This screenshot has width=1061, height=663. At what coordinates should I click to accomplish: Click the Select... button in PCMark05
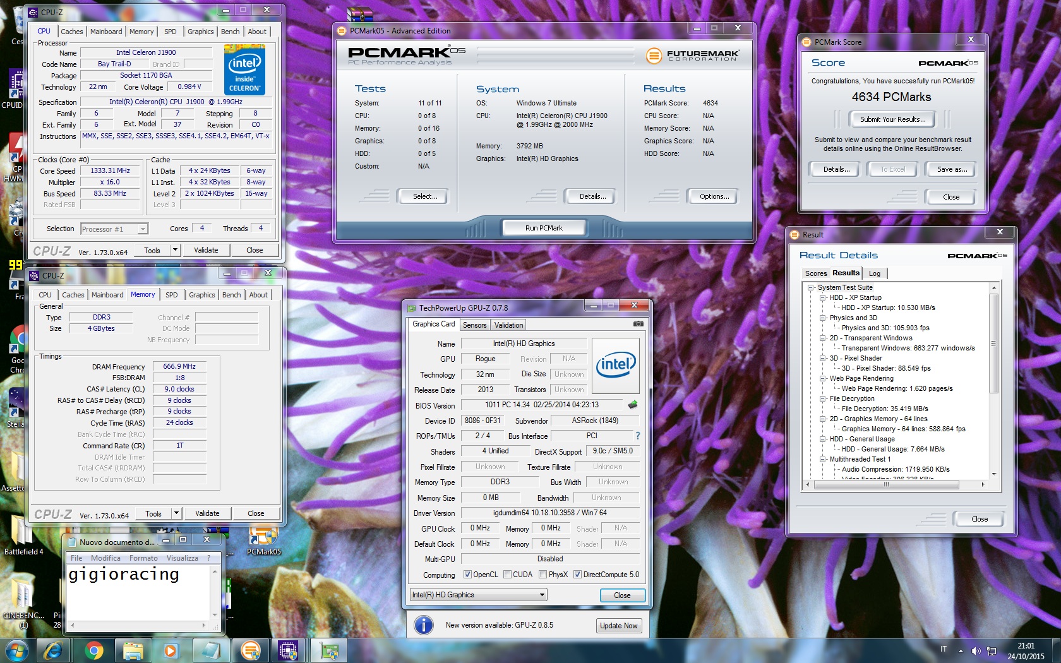point(424,196)
